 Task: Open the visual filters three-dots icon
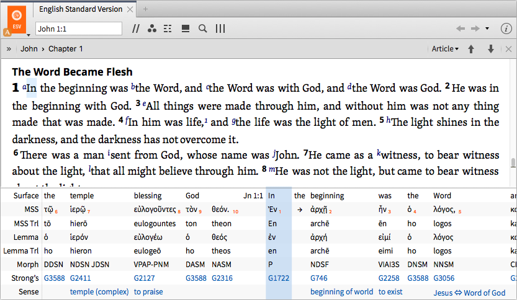(x=152, y=29)
